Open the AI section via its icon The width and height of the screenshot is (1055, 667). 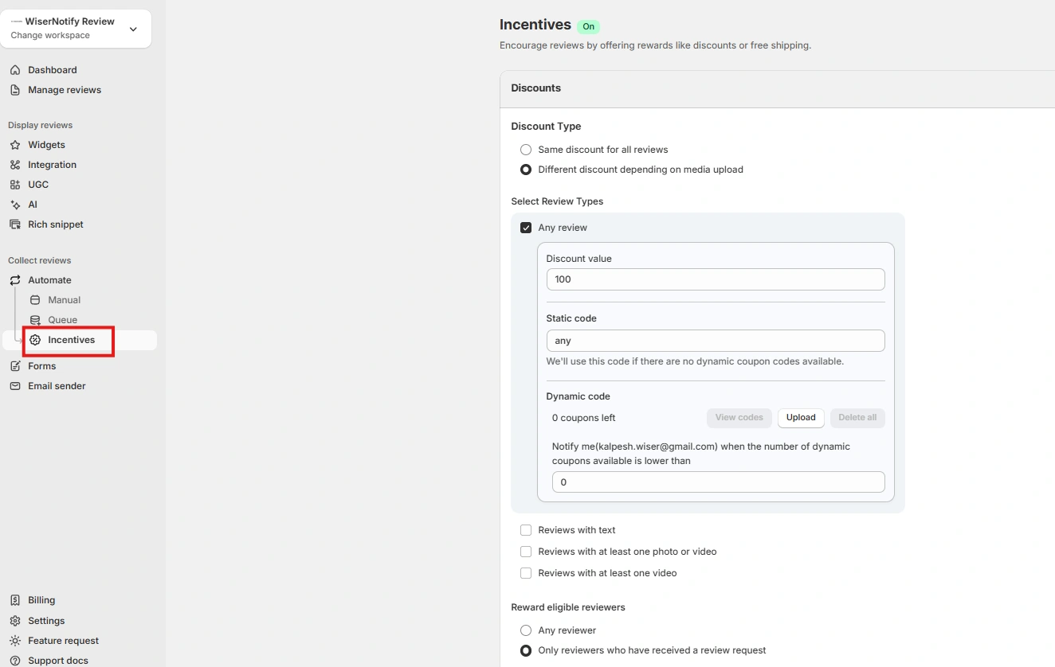16,205
